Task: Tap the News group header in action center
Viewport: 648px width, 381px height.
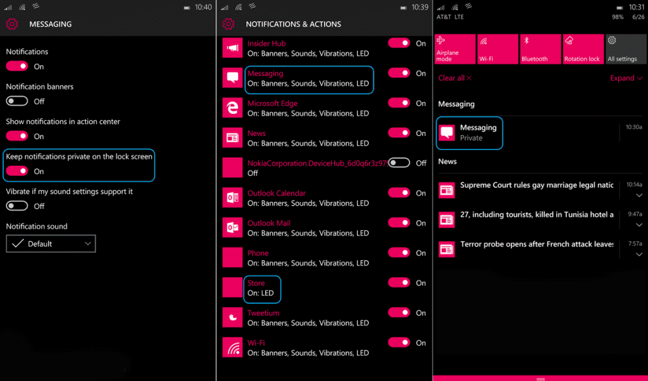Action: pos(447,161)
